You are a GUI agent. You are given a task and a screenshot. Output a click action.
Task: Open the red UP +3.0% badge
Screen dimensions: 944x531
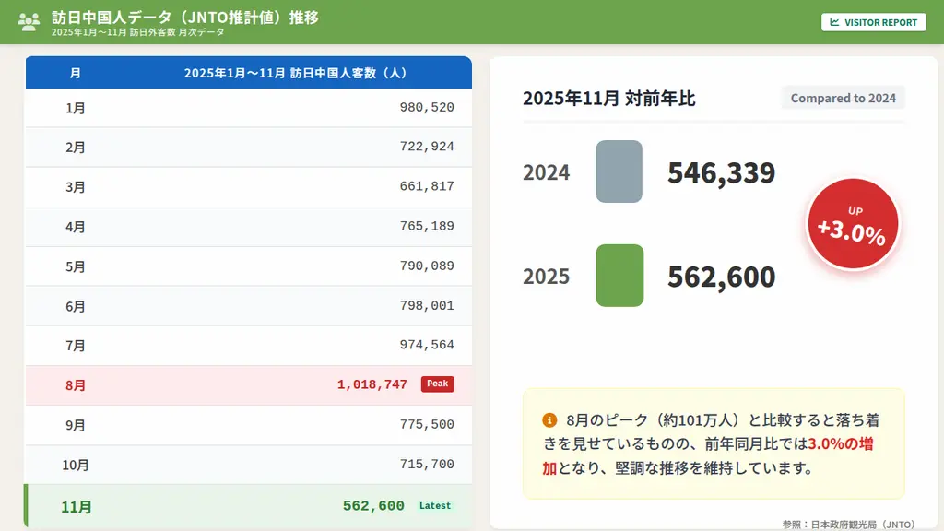[x=851, y=223]
